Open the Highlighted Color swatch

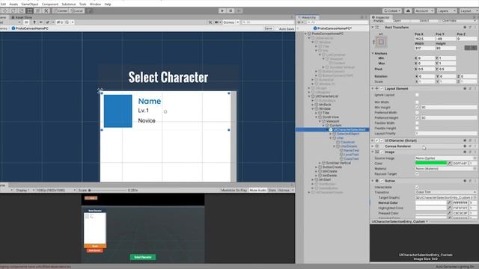pyautogui.click(x=431, y=208)
